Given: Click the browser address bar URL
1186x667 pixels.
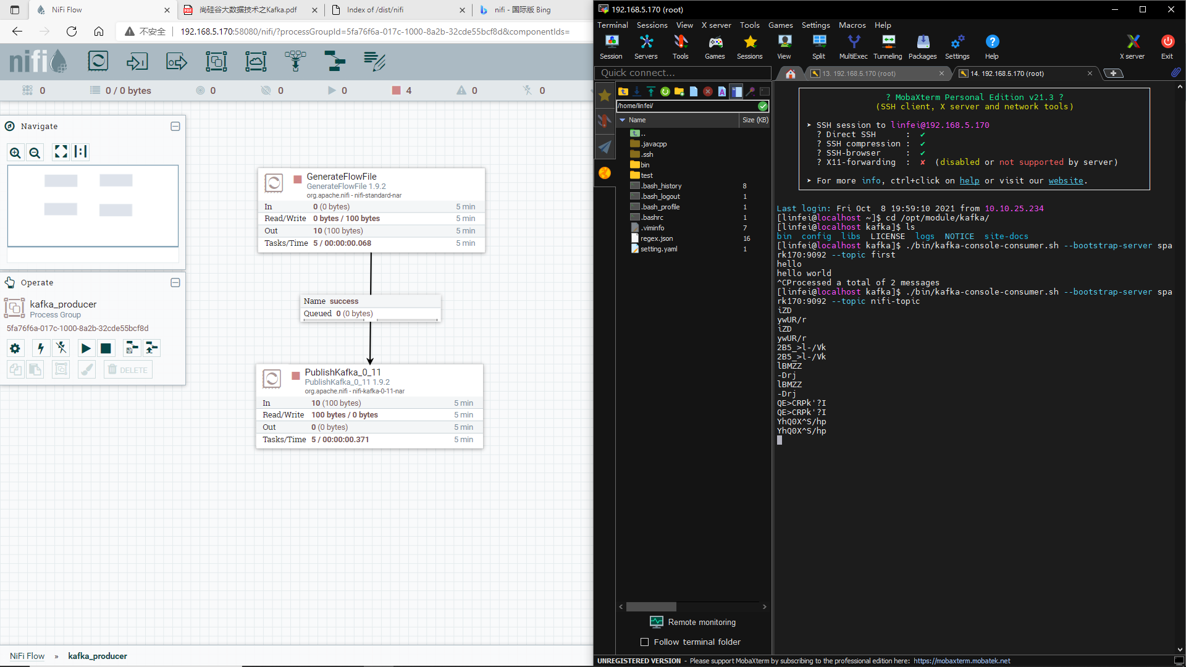Looking at the screenshot, I should pyautogui.click(x=375, y=31).
